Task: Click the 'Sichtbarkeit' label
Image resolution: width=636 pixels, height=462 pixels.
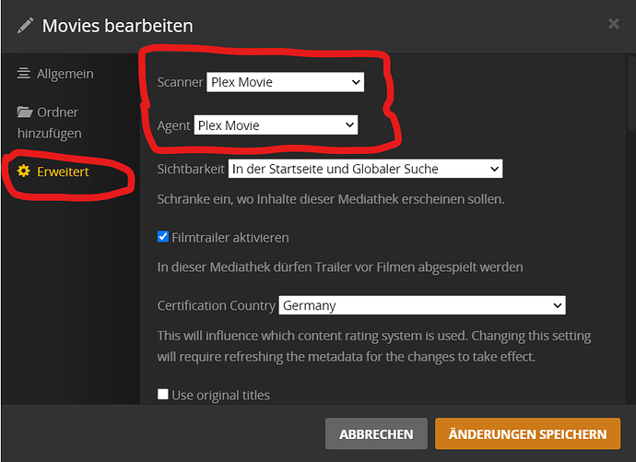Action: [191, 169]
